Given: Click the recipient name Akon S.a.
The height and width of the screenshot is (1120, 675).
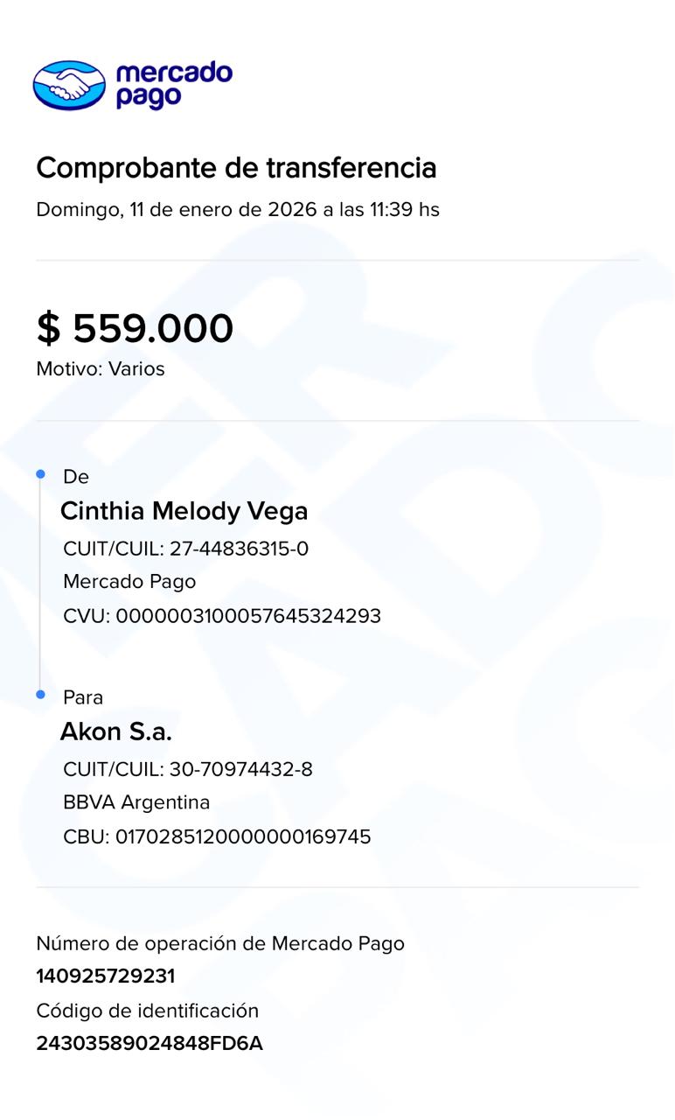Looking at the screenshot, I should click(115, 731).
